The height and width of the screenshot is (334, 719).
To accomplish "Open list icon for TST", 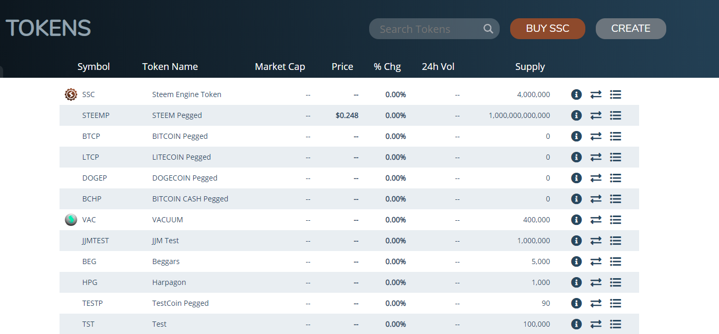I will coord(616,324).
